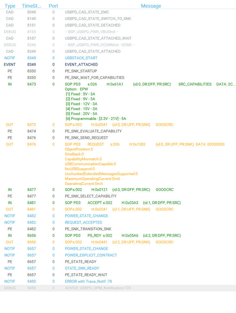Select the PE_SNK_SELECT_CAPABILITY row
Screen dimensions: 236x313
(118, 196)
